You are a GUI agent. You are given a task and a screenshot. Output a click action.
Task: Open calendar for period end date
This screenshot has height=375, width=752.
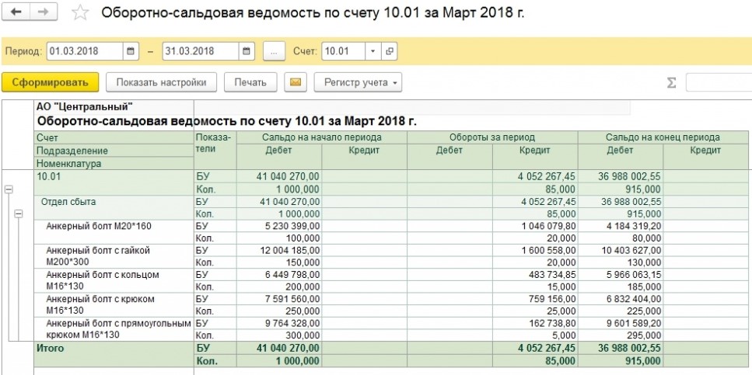tap(247, 51)
